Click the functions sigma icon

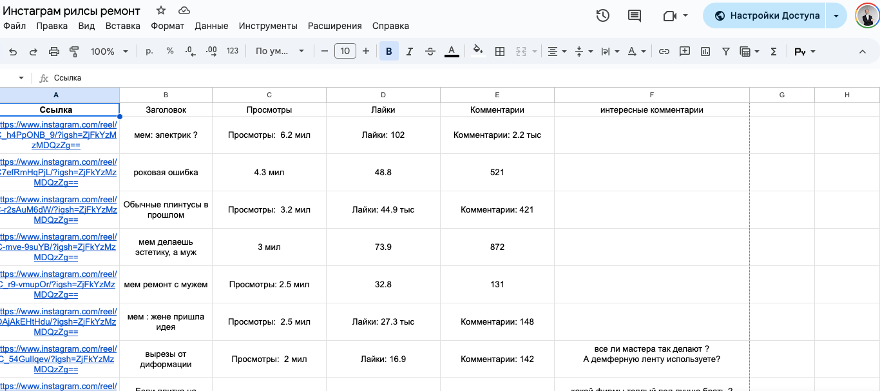click(774, 52)
